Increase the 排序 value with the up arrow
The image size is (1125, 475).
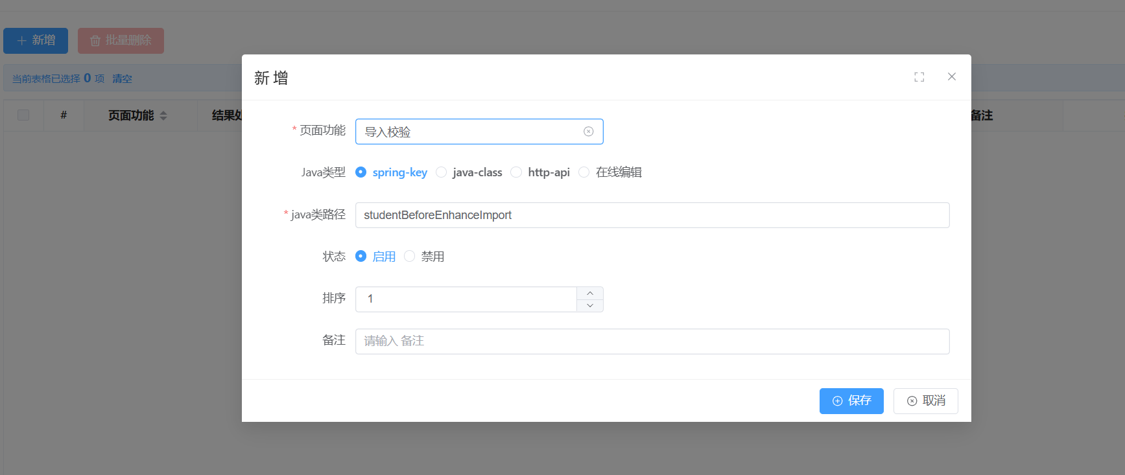[590, 294]
